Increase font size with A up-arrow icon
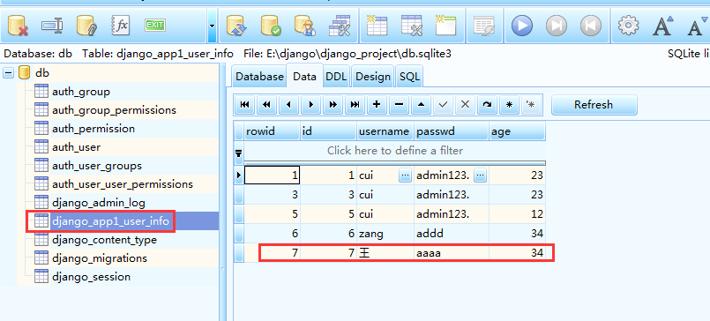 point(663,26)
